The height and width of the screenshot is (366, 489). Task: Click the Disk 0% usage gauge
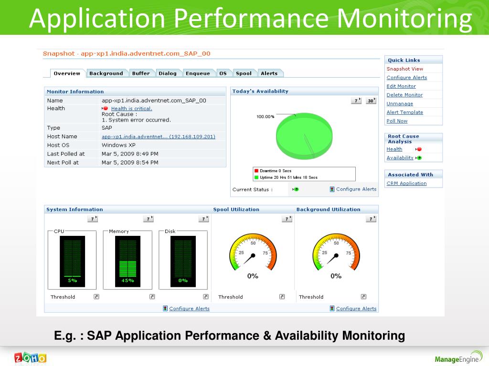click(183, 262)
